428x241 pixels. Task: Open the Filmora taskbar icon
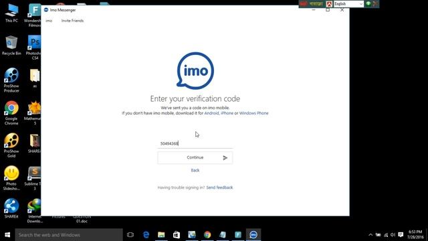point(238,235)
